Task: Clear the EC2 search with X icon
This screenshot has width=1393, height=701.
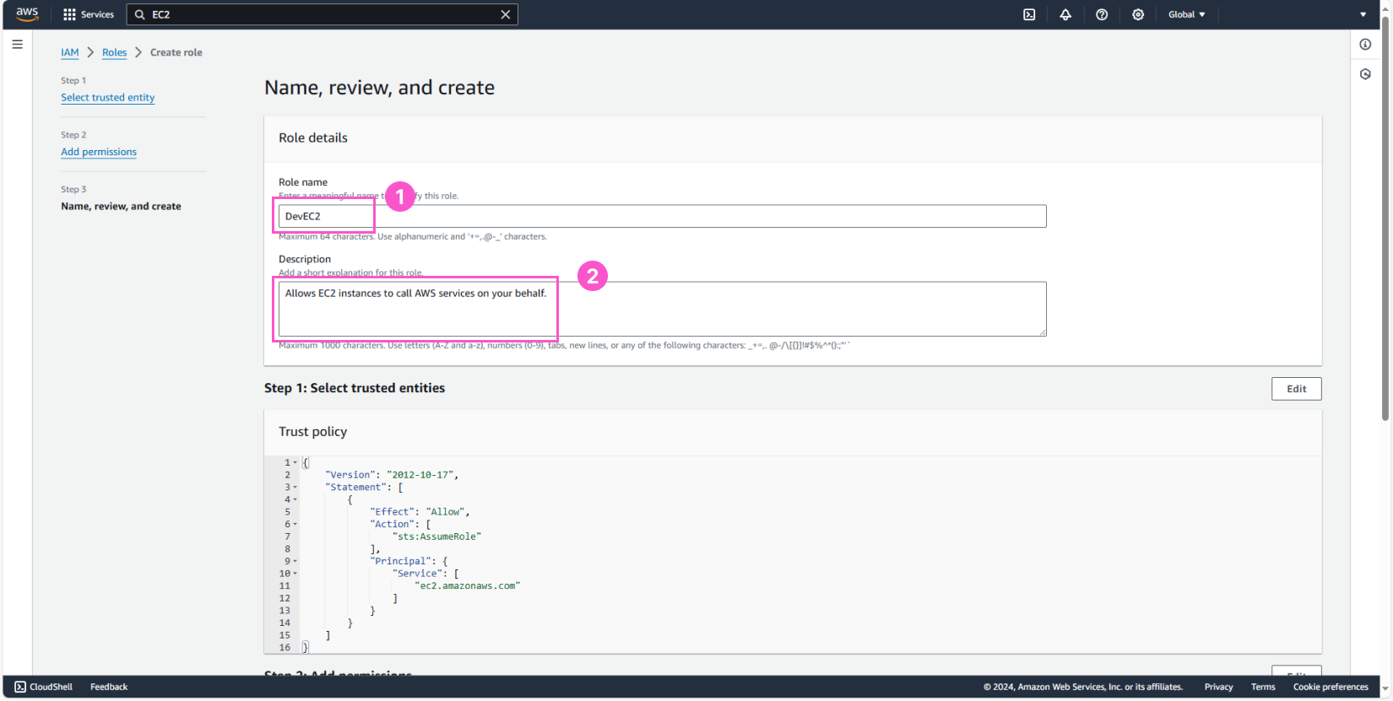Action: (x=506, y=14)
